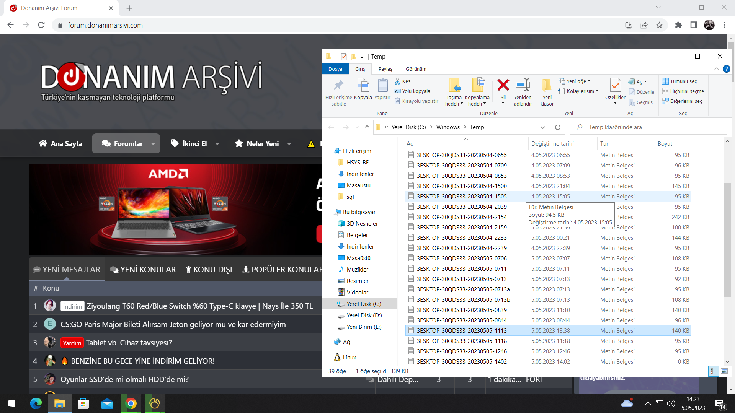Click Hiçbirini seçme select none

point(683,91)
